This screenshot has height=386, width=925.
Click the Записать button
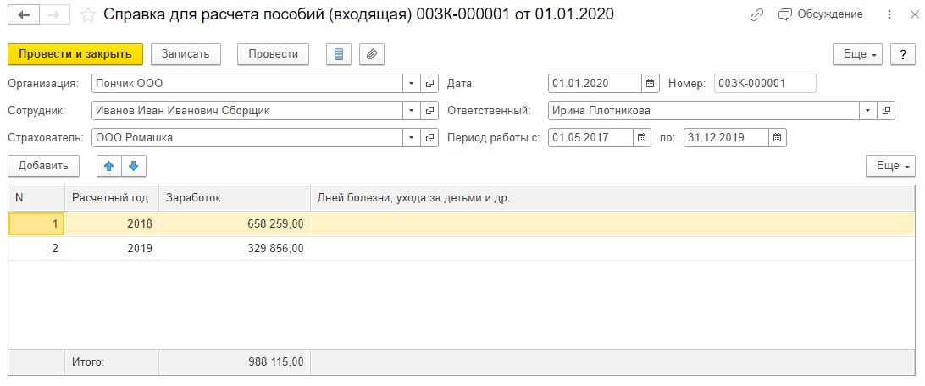pos(186,54)
